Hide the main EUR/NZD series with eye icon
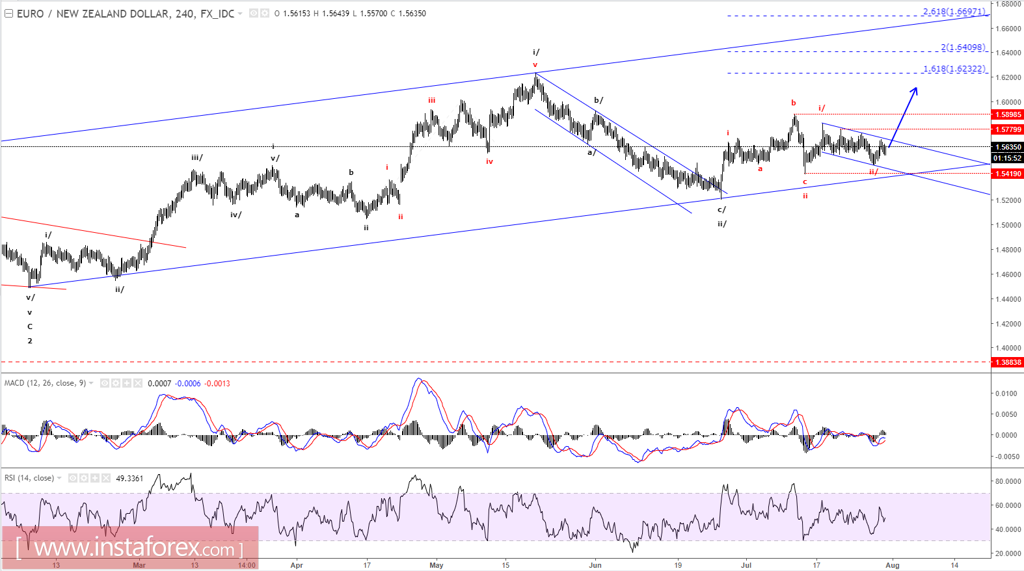The width and height of the screenshot is (1024, 571). (254, 13)
